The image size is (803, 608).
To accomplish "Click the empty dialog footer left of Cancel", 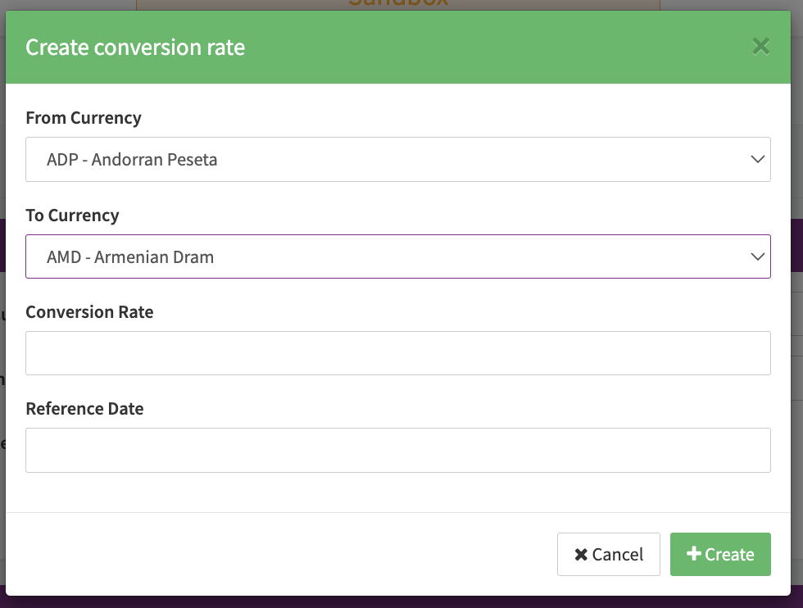I will [279, 555].
